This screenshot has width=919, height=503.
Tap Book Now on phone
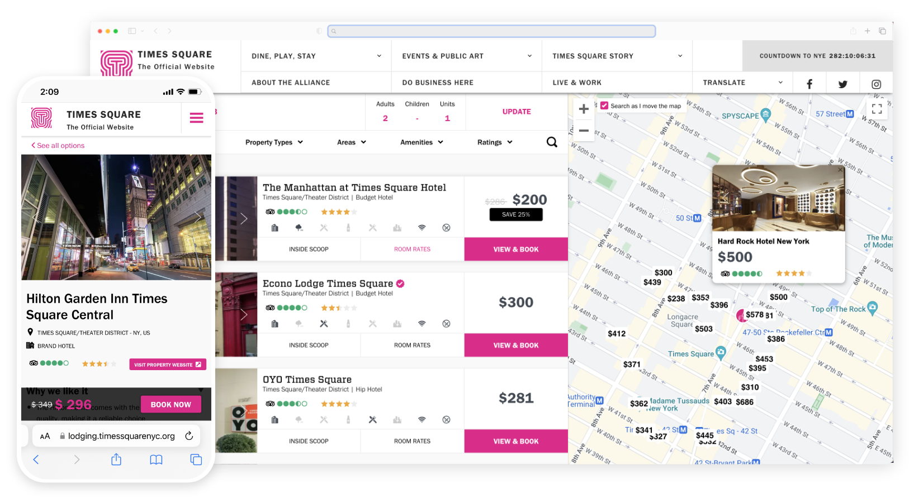click(x=171, y=405)
